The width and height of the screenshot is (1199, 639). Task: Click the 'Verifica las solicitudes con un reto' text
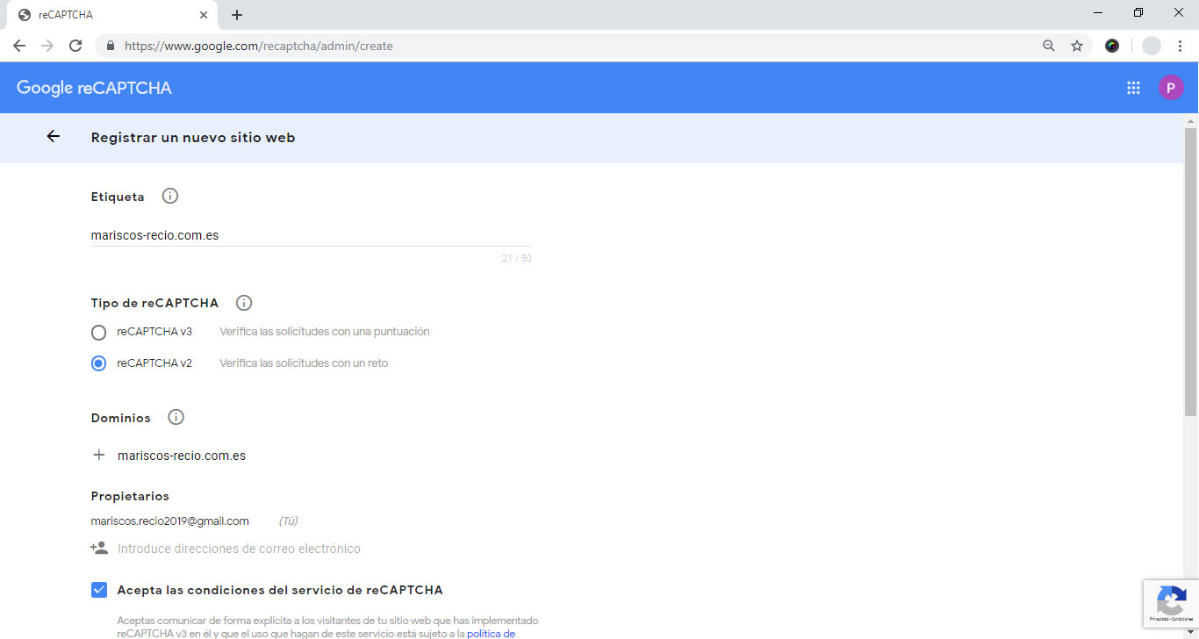304,363
